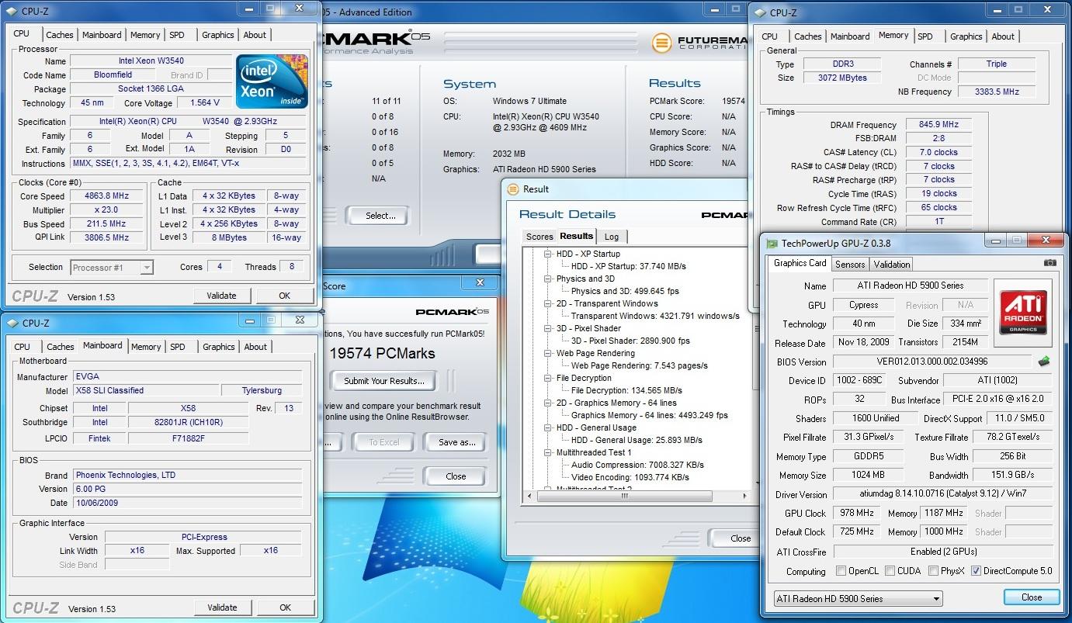1072x623 pixels.
Task: Click the BIOS Version field VER012.013.000.002.034996
Action: pos(933,362)
